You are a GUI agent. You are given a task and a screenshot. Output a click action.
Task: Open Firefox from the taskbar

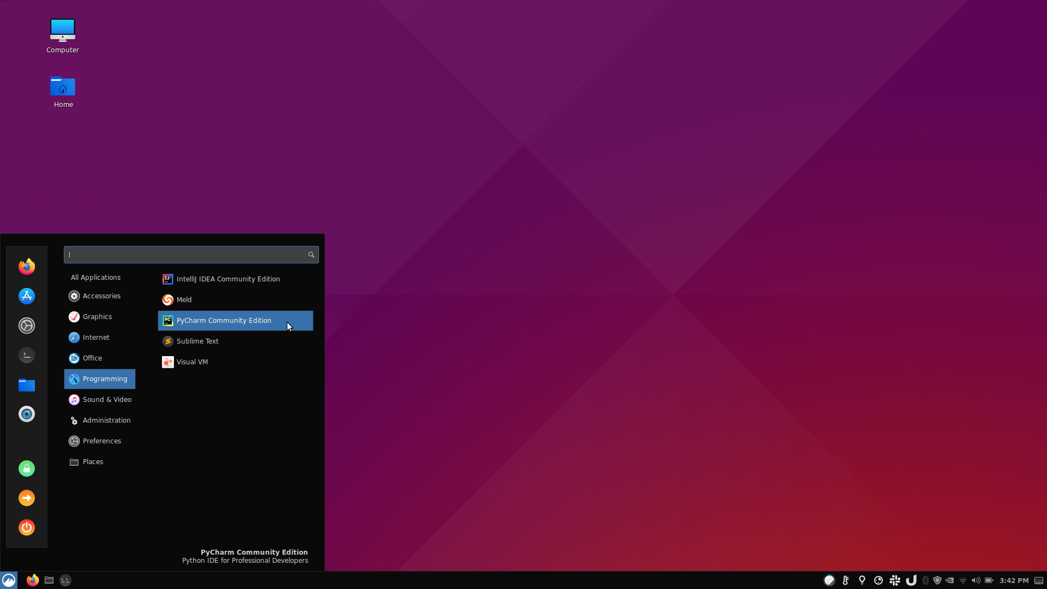pyautogui.click(x=33, y=580)
